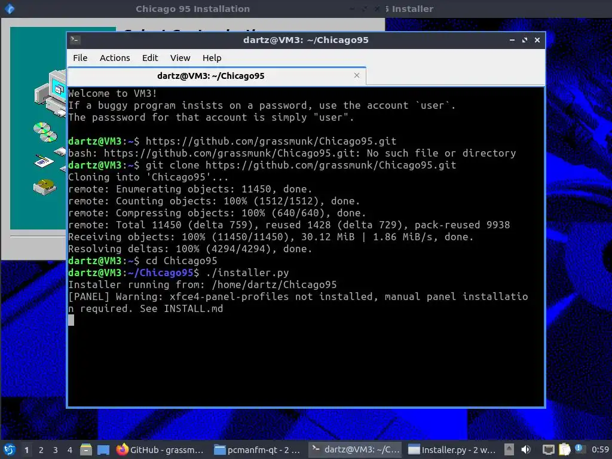Click the 'Installer running from:' output line
The height and width of the screenshot is (459, 612).
pos(203,284)
